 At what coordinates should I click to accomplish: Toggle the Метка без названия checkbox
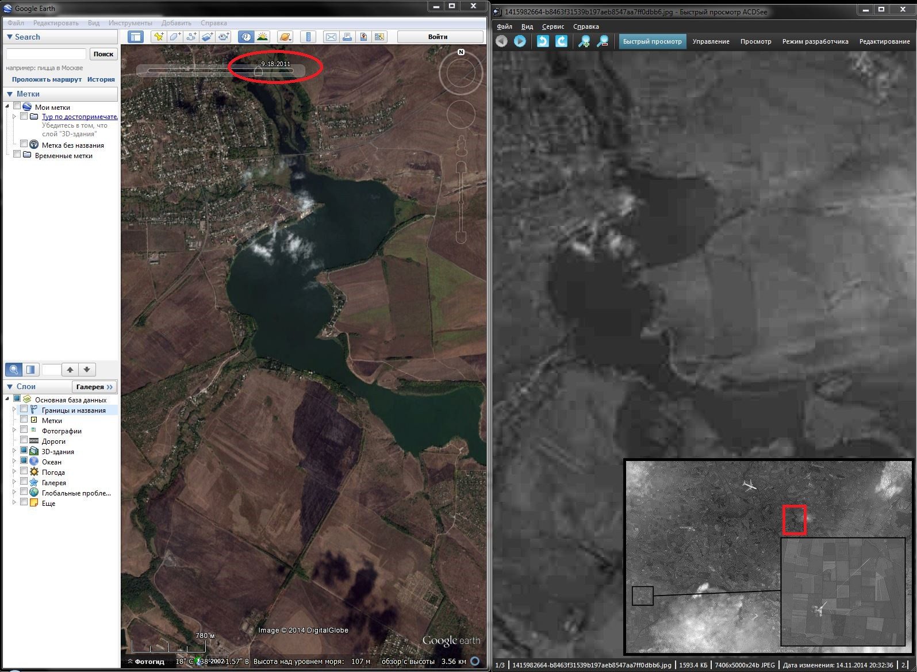pos(24,144)
